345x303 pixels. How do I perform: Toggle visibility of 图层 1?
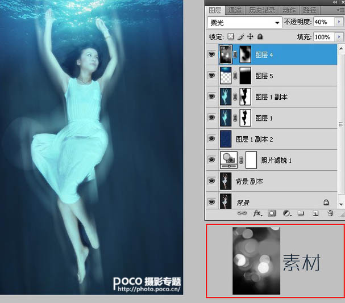point(211,117)
